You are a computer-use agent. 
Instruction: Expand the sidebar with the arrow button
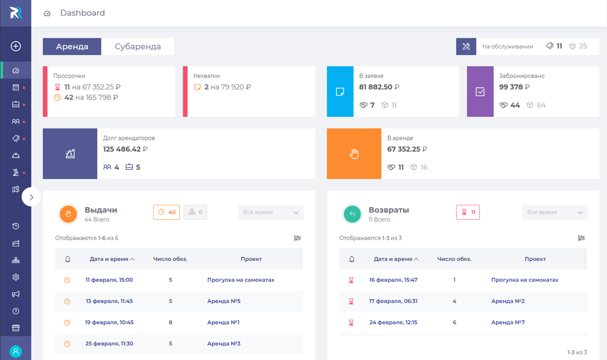click(x=32, y=197)
